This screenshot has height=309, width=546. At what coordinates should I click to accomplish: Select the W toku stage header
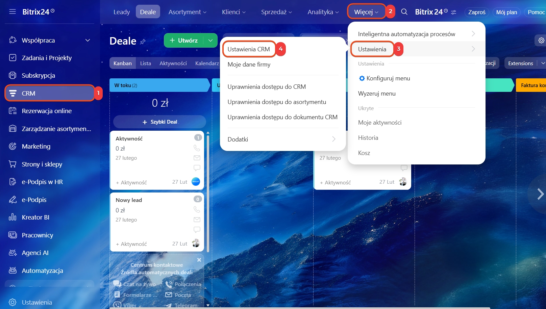point(159,85)
